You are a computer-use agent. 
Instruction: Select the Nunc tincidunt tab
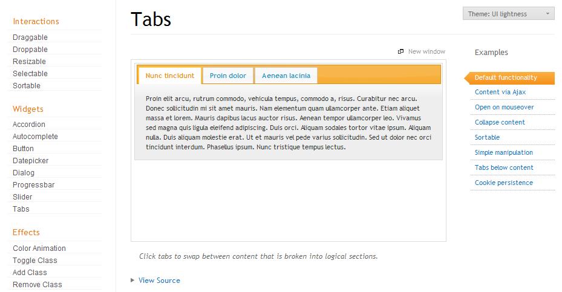pos(170,76)
